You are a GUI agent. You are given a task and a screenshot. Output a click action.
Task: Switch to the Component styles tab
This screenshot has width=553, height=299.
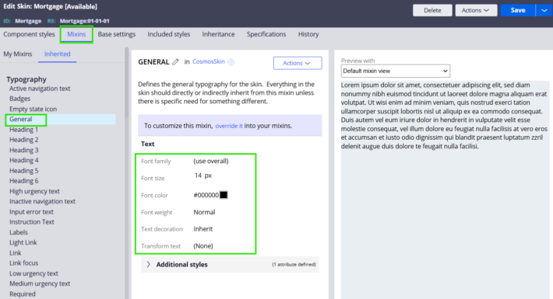pos(29,34)
